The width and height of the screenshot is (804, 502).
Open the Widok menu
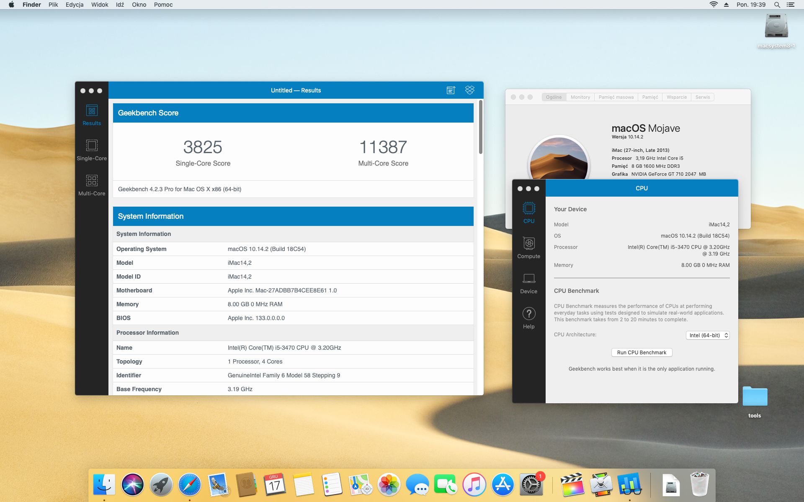[100, 5]
